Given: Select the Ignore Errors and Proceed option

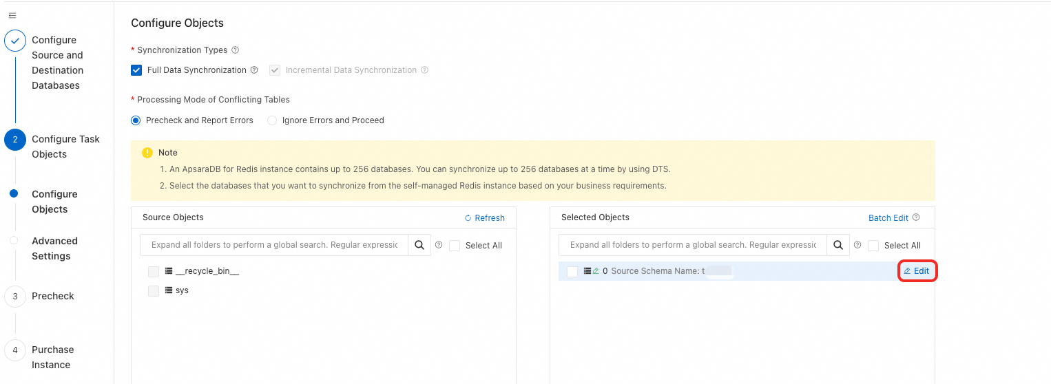Looking at the screenshot, I should coord(273,120).
